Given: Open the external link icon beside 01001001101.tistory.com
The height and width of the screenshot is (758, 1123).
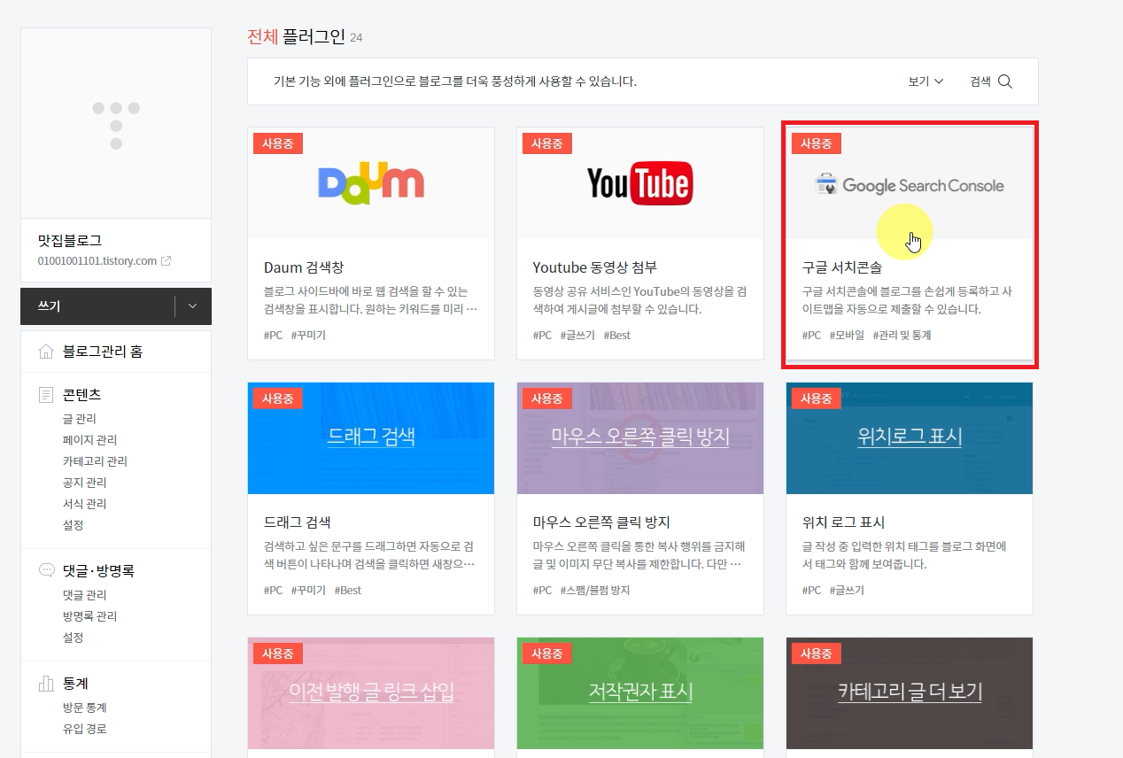Looking at the screenshot, I should tap(166, 261).
